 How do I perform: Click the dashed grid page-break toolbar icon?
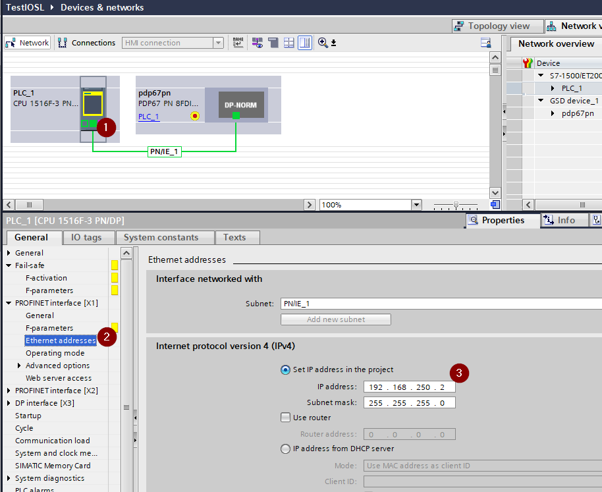(288, 43)
